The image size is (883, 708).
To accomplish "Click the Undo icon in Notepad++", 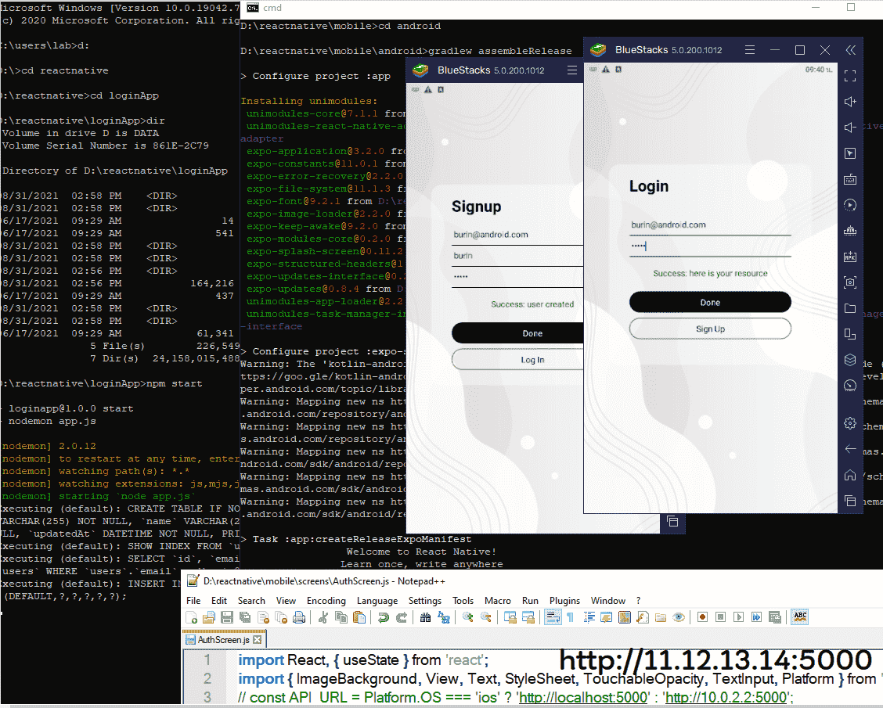I will point(384,617).
